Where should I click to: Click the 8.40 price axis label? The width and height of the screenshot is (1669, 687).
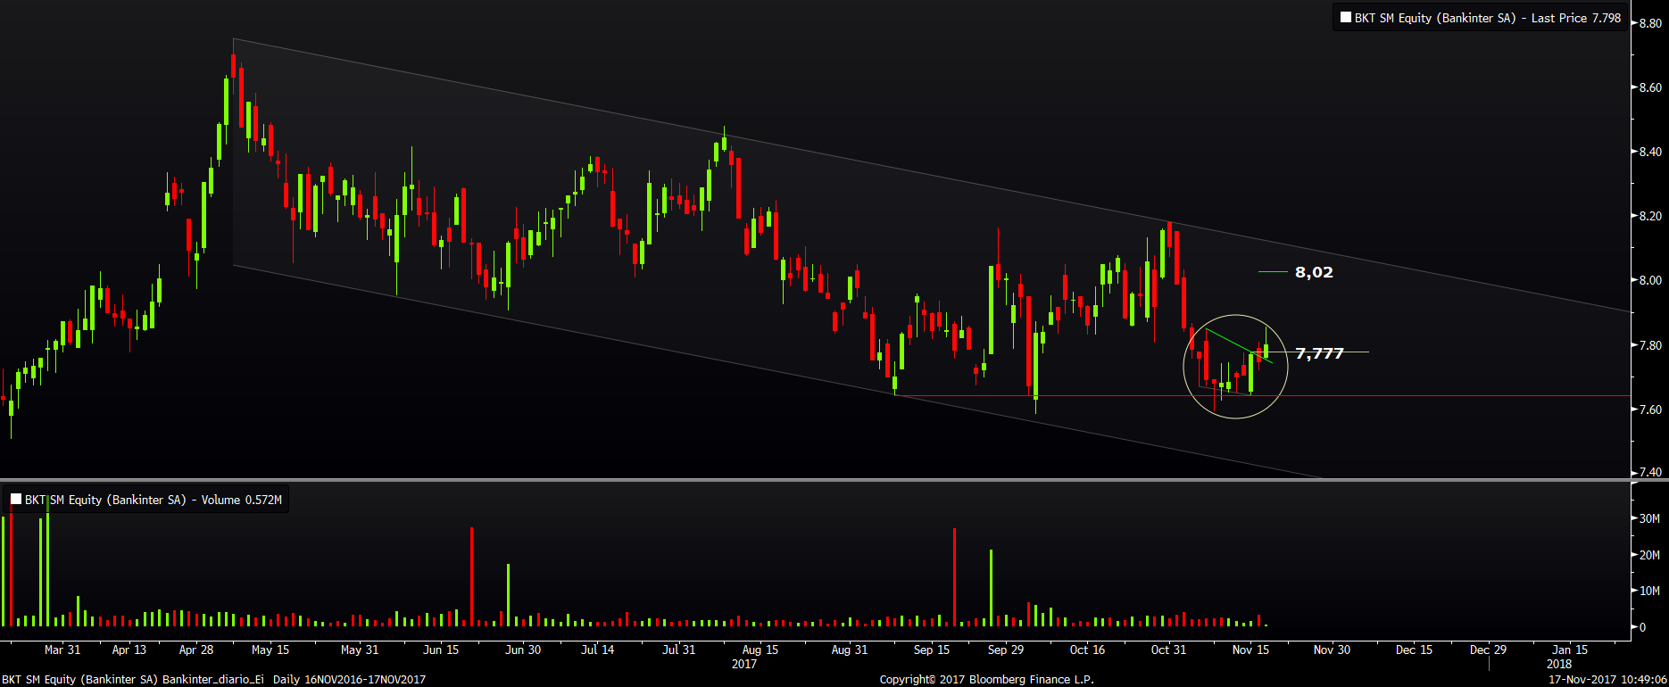click(x=1650, y=152)
